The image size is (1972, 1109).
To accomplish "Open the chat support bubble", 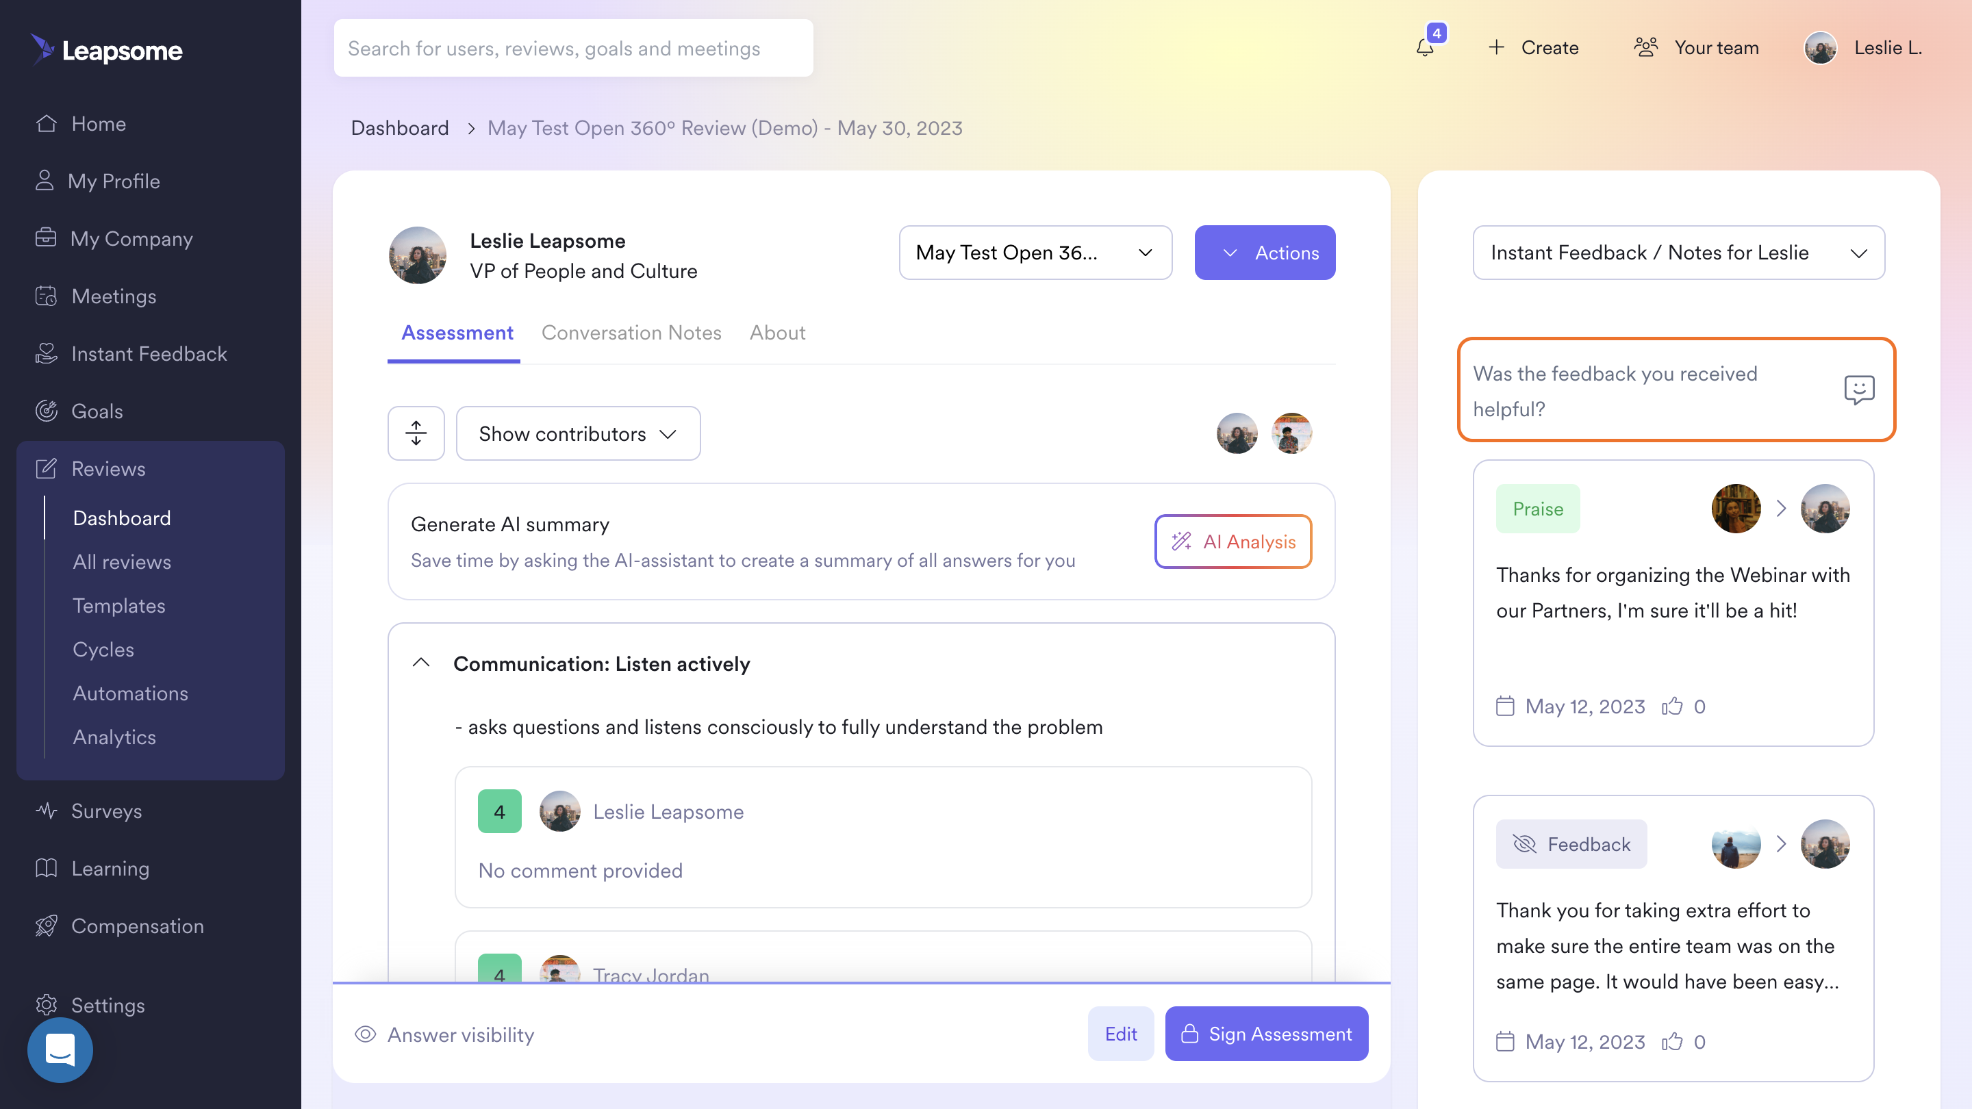I will 60,1049.
